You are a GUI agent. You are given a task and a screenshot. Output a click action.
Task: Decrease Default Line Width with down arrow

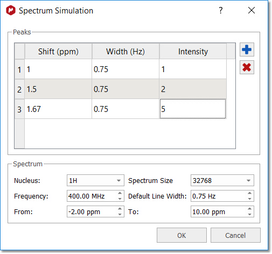(x=249, y=199)
